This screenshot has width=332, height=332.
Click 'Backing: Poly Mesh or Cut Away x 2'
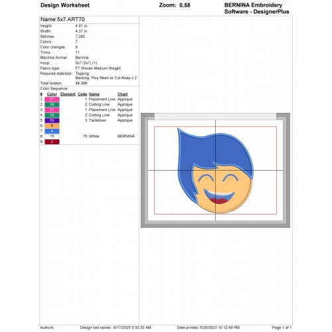(106, 78)
